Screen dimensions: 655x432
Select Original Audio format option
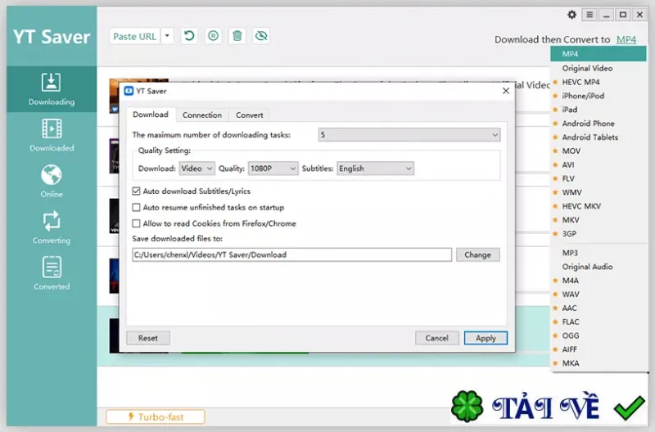tap(599, 266)
